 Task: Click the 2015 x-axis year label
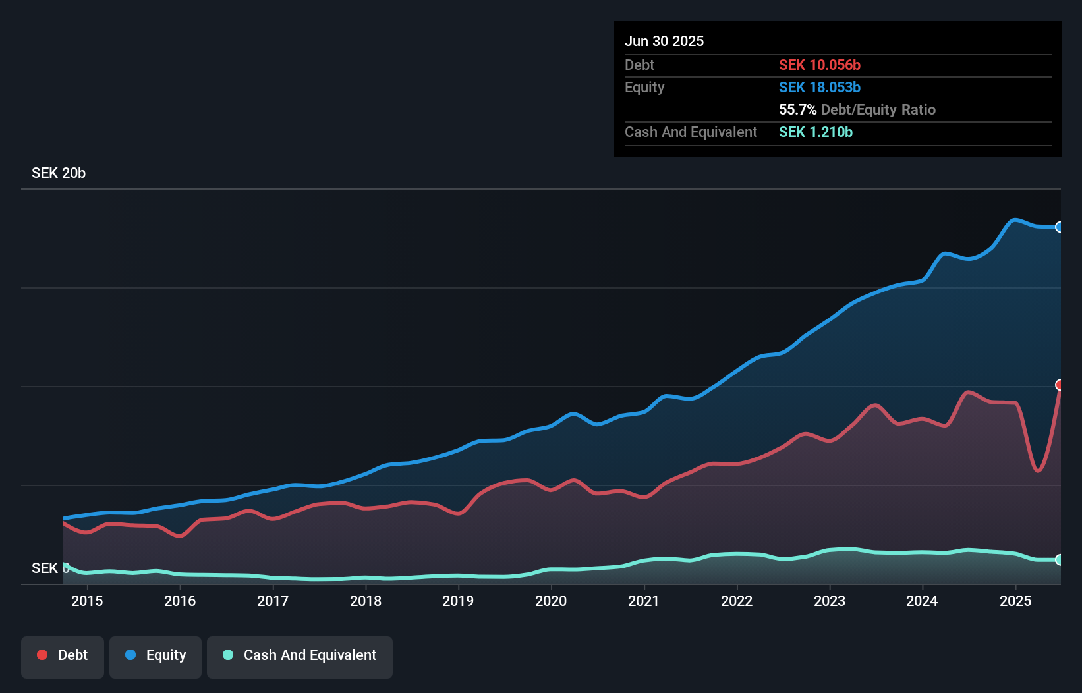point(87,601)
